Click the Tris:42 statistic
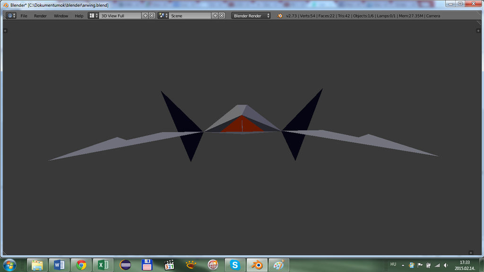 [x=344, y=16]
